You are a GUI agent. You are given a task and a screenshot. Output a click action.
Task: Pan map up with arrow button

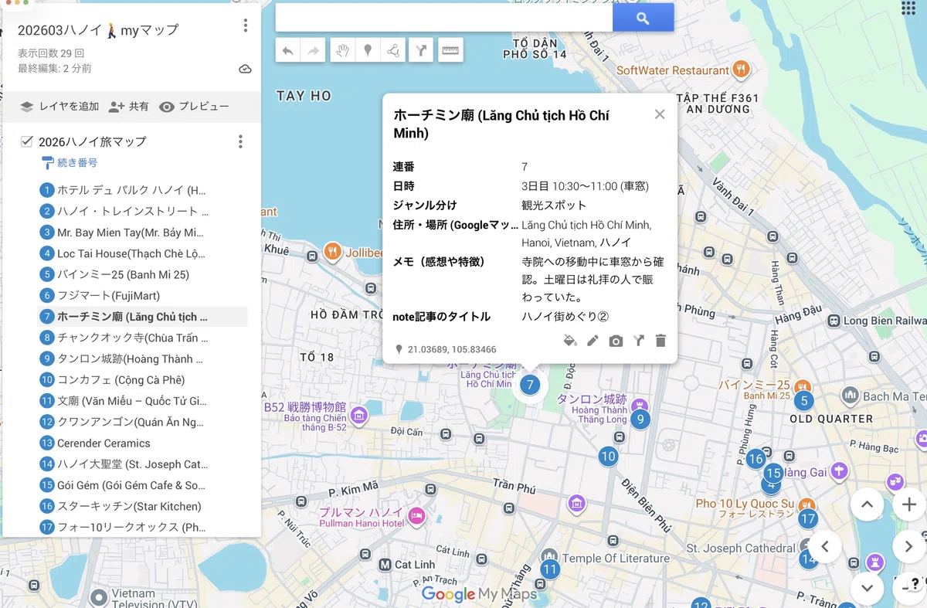click(x=867, y=504)
